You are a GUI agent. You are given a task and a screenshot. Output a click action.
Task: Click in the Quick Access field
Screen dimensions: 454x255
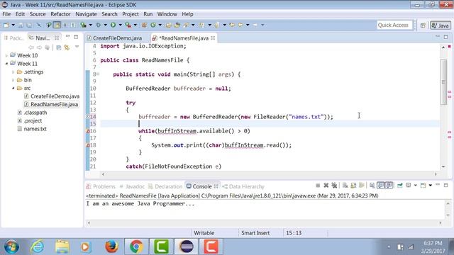coord(394,25)
